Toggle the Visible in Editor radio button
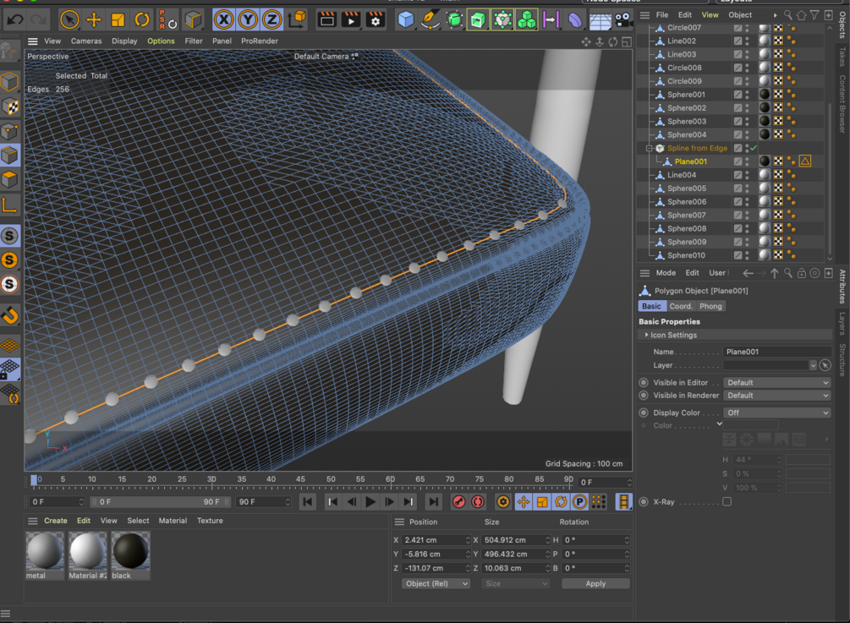The height and width of the screenshot is (623, 850). tap(644, 383)
